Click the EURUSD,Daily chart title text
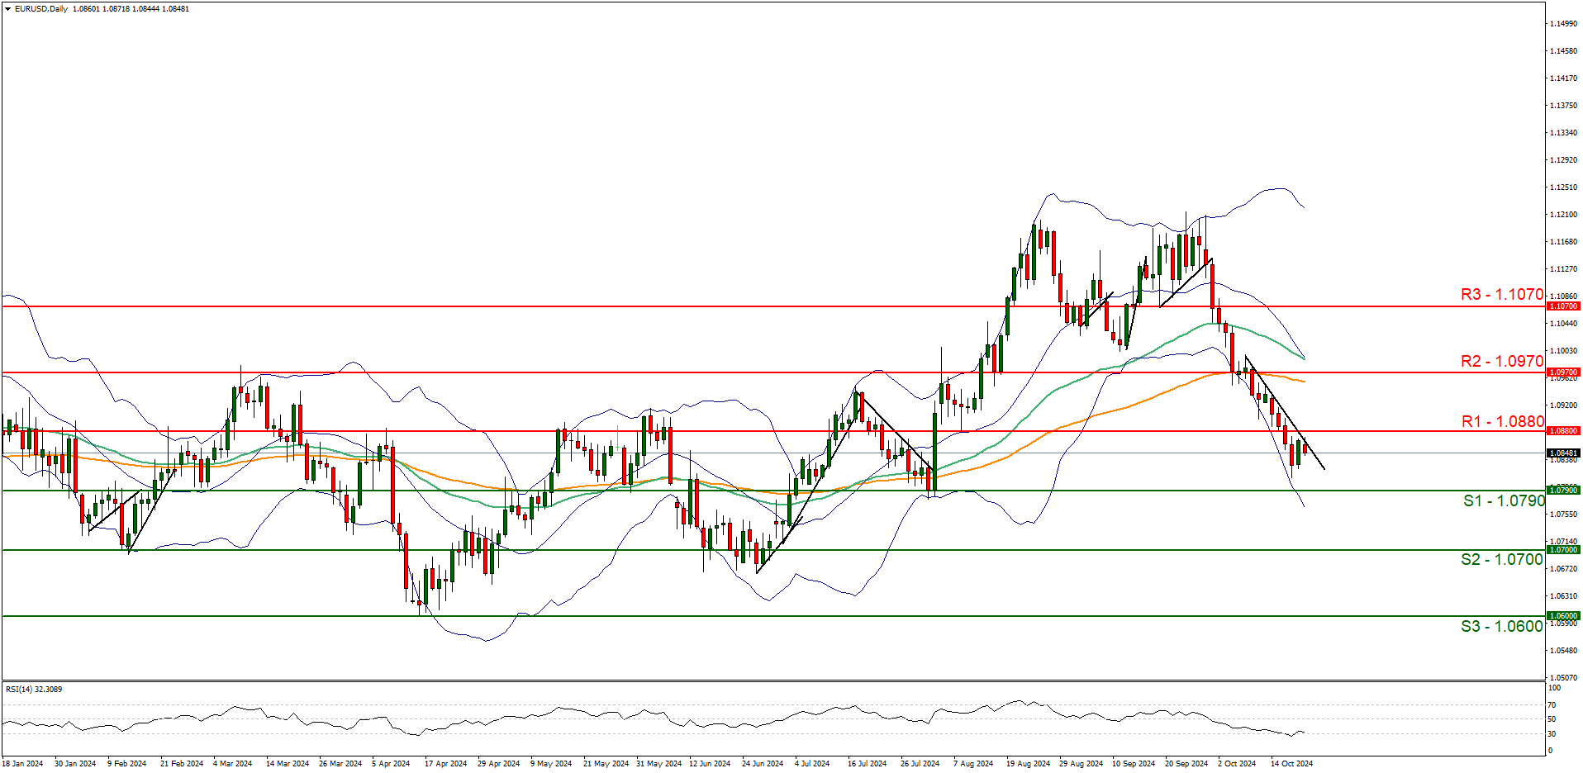 pyautogui.click(x=41, y=9)
